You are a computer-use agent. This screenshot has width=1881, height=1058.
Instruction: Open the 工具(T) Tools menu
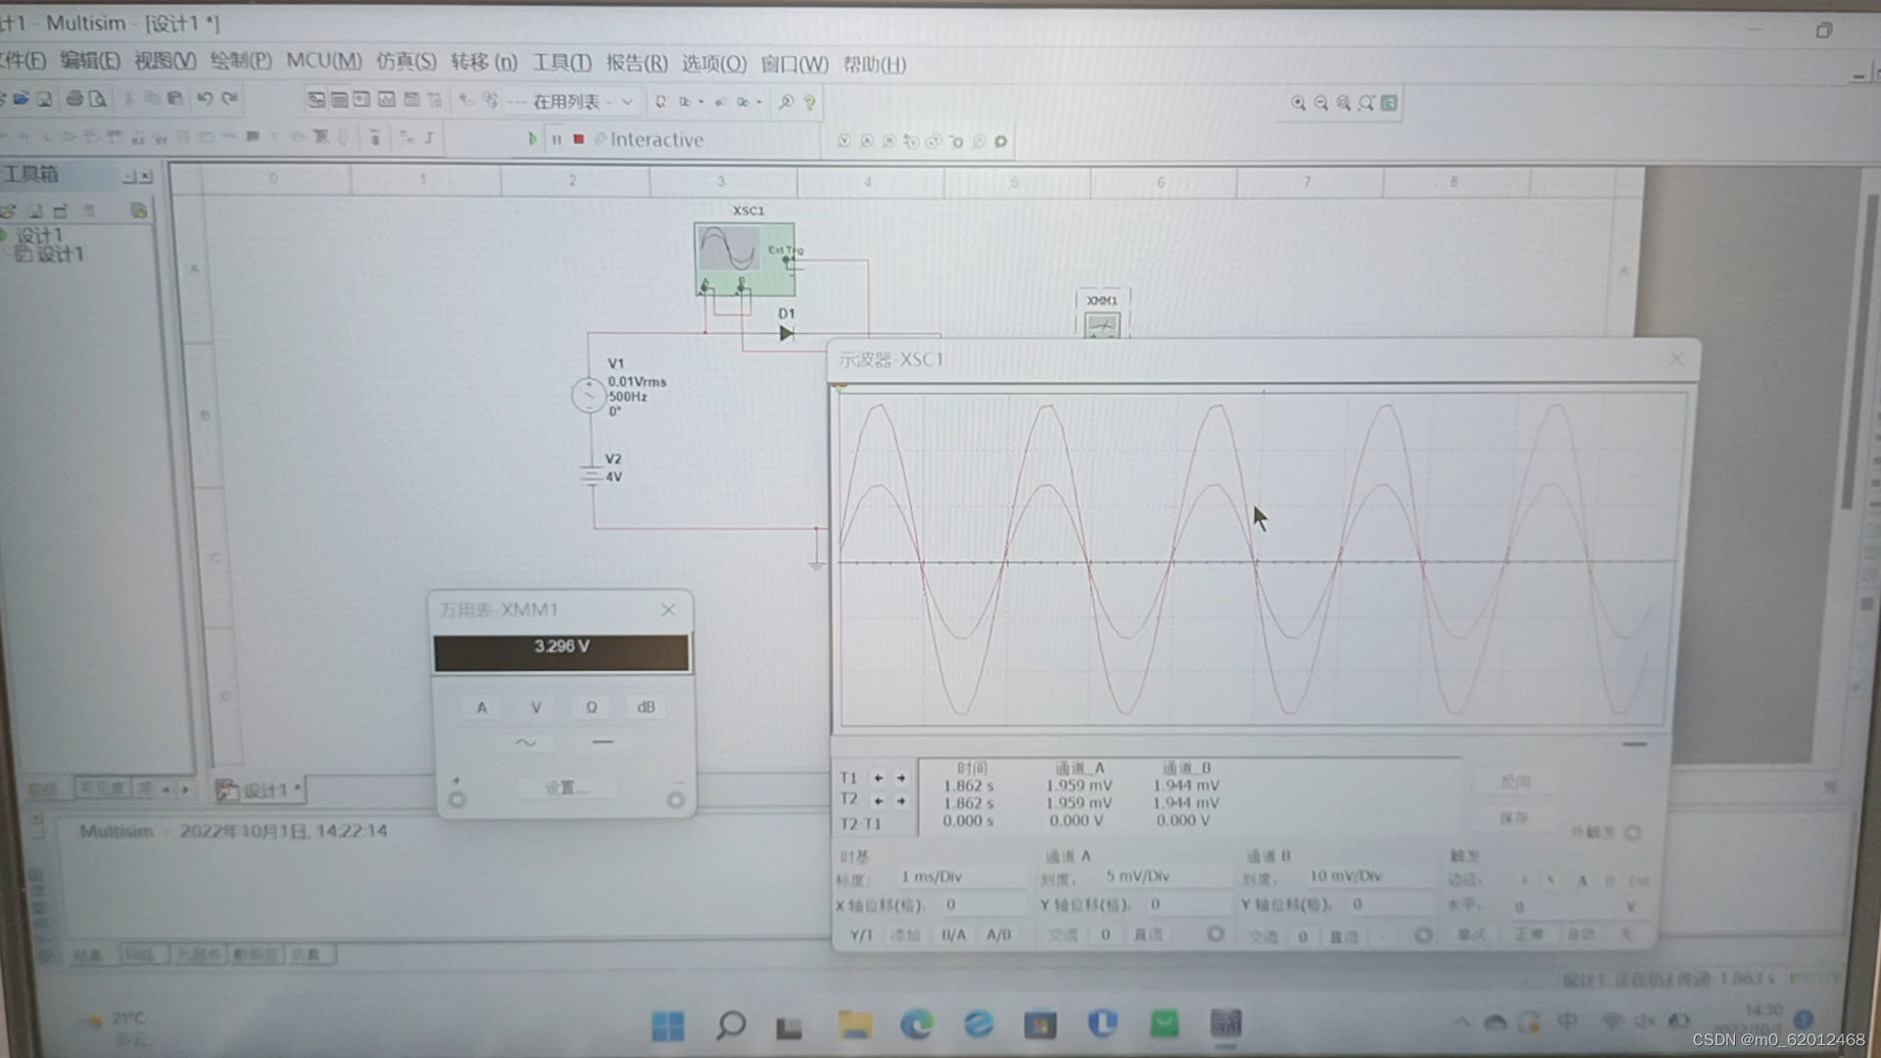(561, 64)
